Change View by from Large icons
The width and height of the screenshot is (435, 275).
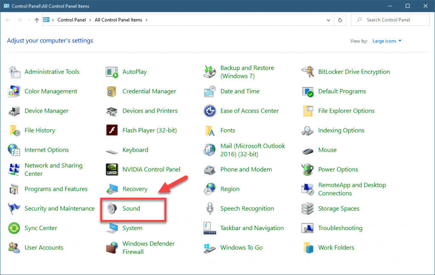[x=385, y=41]
